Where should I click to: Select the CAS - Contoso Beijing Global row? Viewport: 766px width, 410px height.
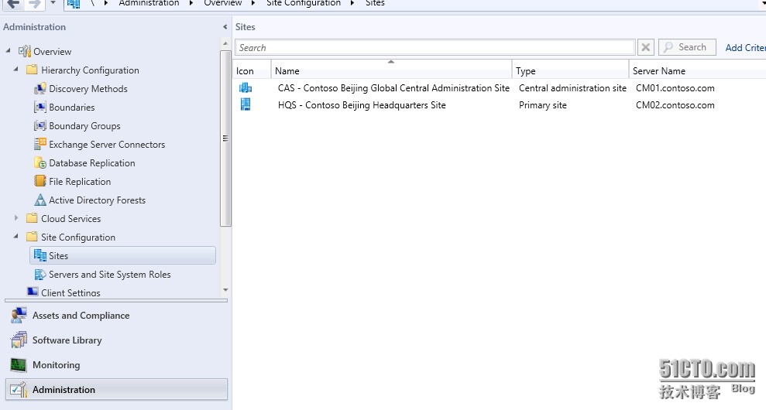point(500,88)
